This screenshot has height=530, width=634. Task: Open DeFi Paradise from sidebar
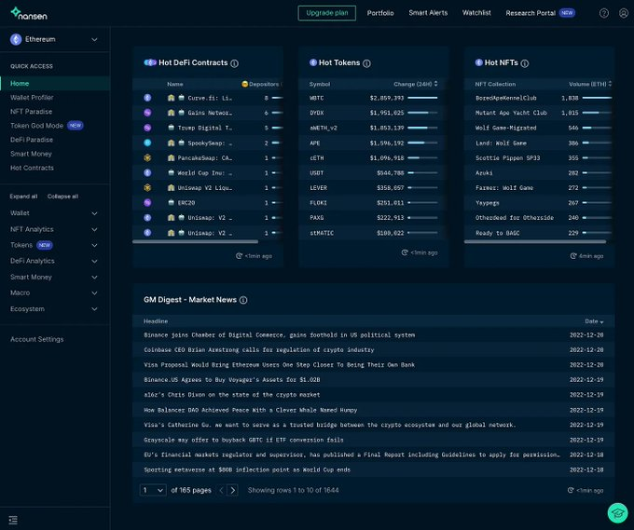tap(32, 140)
